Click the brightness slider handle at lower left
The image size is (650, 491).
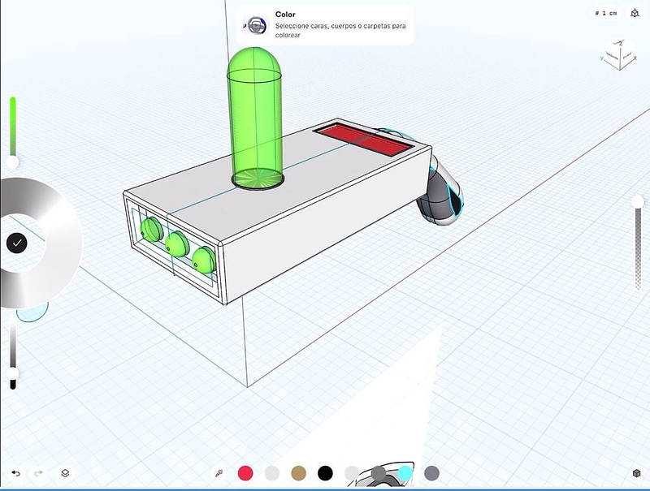(x=13, y=374)
